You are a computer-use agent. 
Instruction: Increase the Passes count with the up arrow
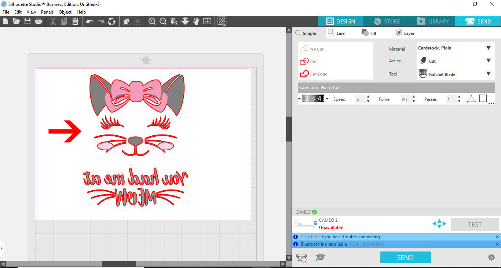[459, 97]
